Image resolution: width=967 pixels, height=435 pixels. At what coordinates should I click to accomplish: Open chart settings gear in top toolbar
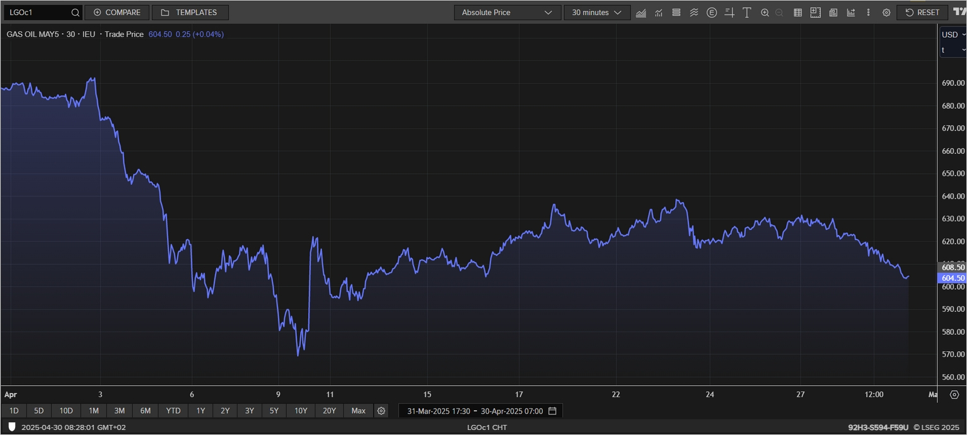[886, 13]
